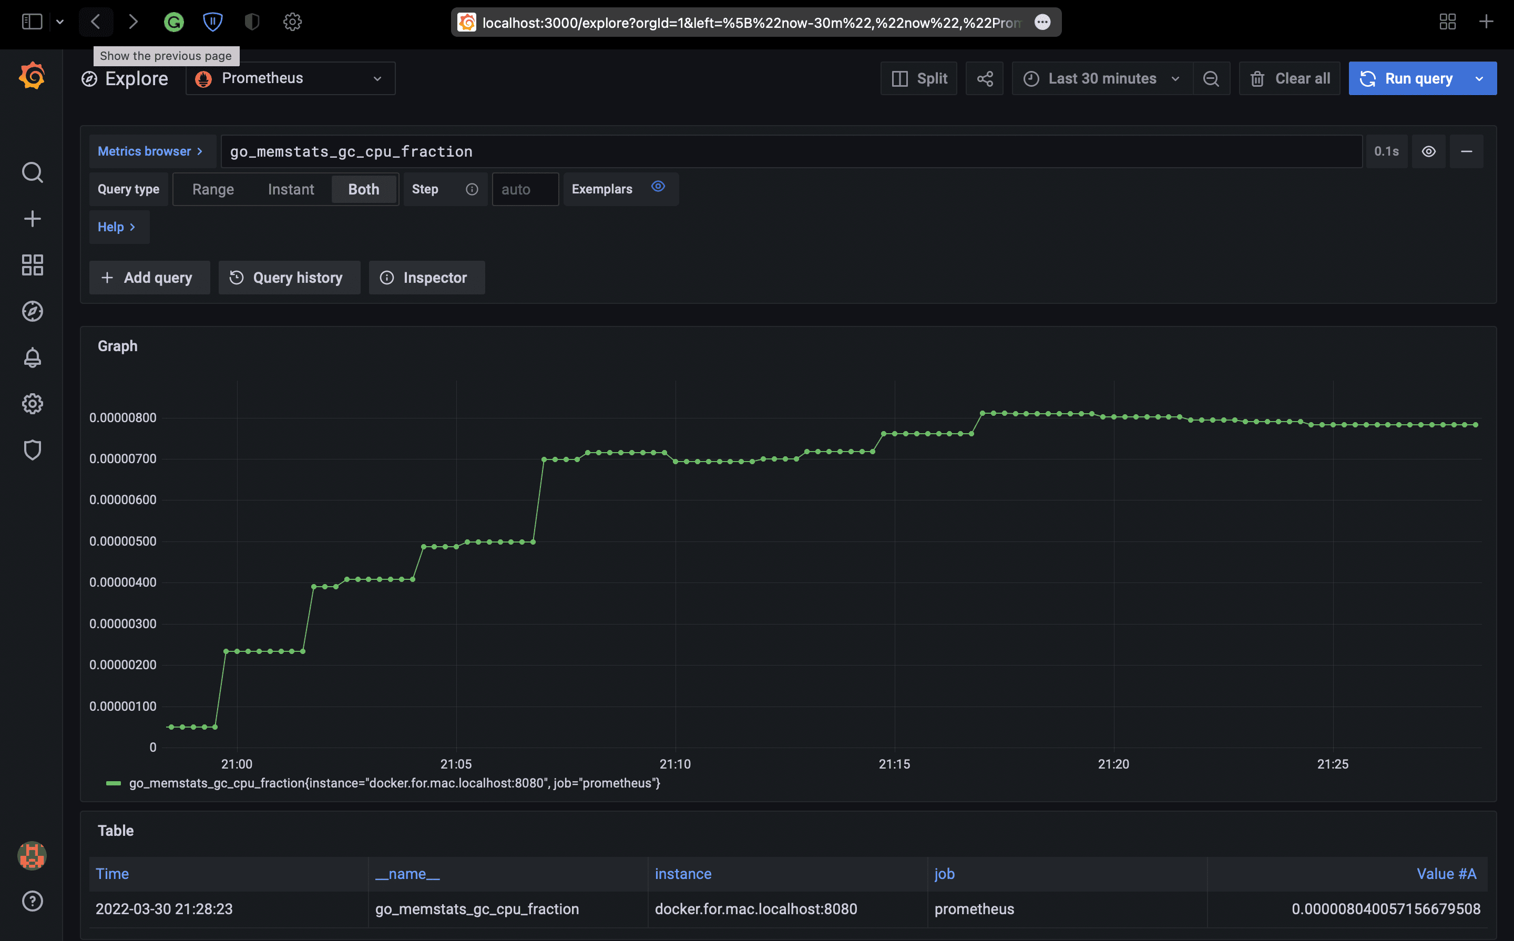Select the Instant query type
The height and width of the screenshot is (941, 1514).
pyautogui.click(x=291, y=189)
